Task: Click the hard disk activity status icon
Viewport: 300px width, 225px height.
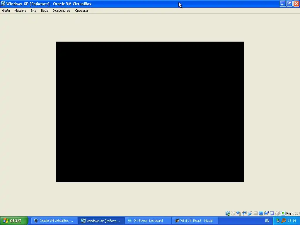Action: (x=227, y=213)
